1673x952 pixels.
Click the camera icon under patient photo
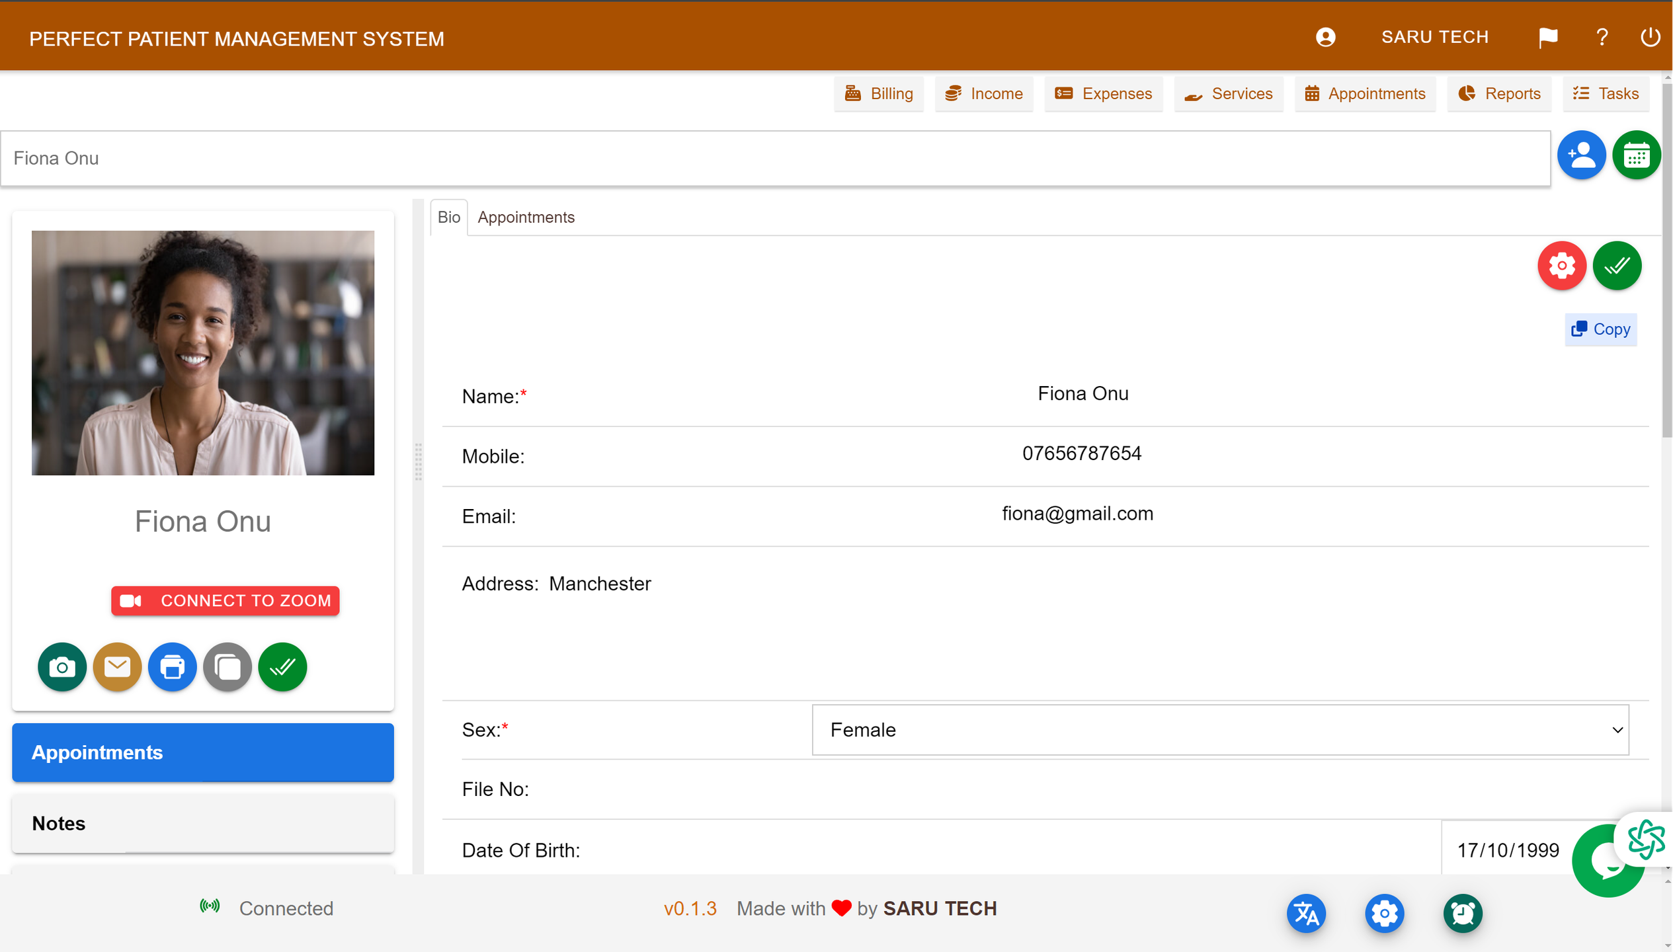[61, 666]
